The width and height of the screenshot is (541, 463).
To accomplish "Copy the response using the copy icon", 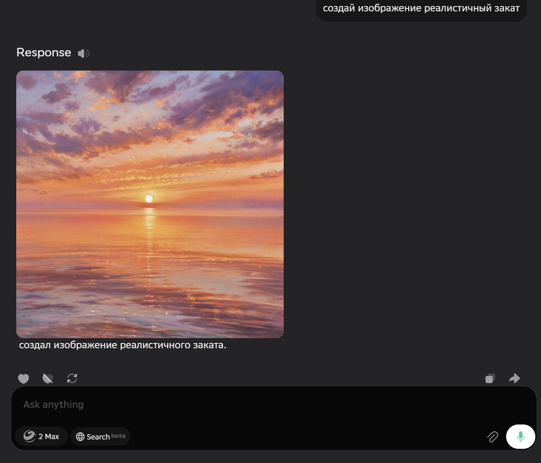I will coord(490,378).
